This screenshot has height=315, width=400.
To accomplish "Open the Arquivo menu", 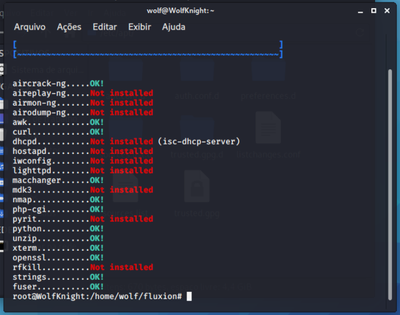I will [x=30, y=27].
